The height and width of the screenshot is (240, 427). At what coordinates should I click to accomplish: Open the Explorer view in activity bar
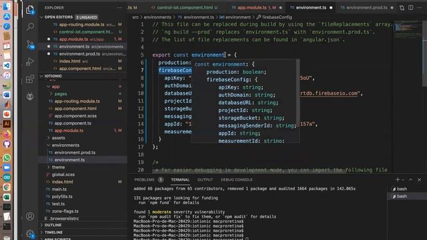pyautogui.click(x=30, y=10)
